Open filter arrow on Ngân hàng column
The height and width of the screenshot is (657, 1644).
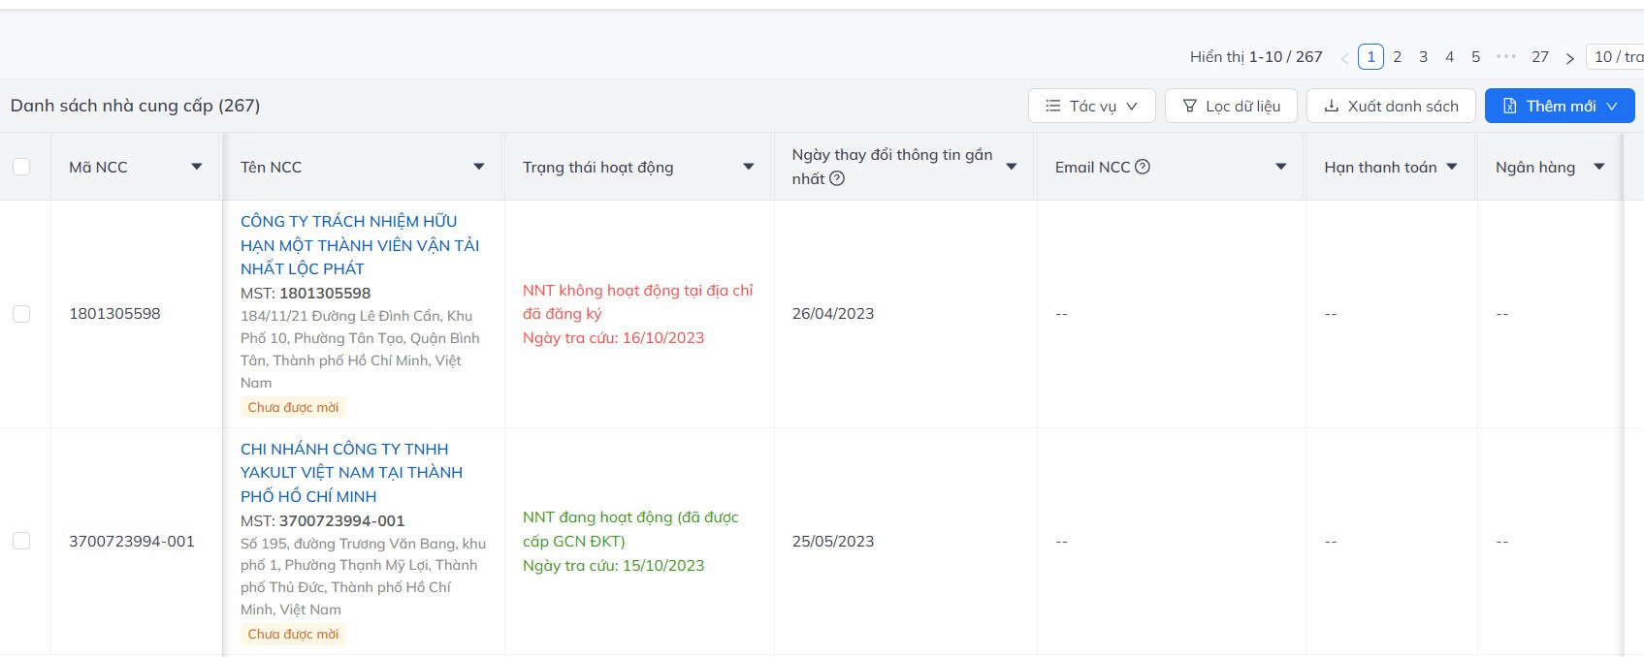click(1599, 167)
